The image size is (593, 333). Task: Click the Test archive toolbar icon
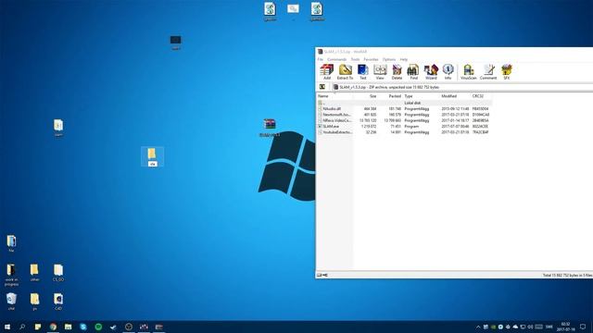click(x=362, y=72)
